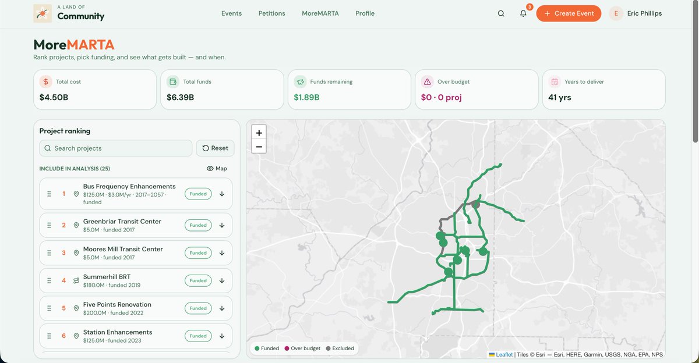Click the Eric Phillips user name
This screenshot has height=363, width=699.
[644, 13]
